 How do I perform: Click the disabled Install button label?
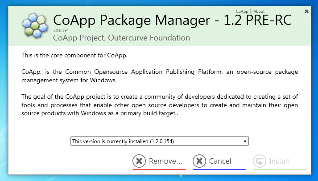(x=279, y=161)
